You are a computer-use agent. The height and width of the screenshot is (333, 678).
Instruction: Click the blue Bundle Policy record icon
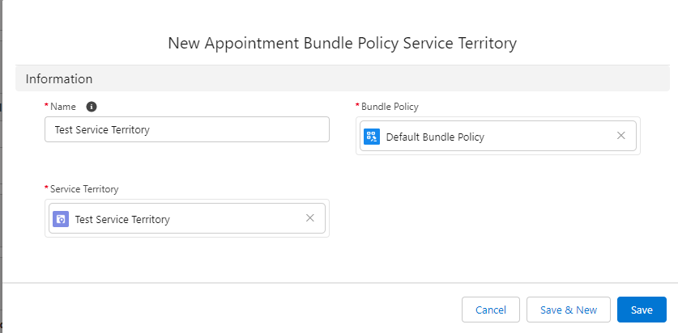[x=372, y=137]
